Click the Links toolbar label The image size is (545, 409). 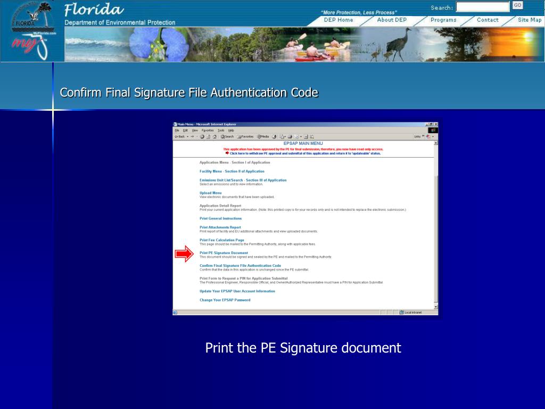pyautogui.click(x=417, y=137)
